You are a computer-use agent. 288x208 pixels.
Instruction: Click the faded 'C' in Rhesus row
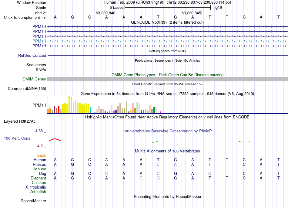click(158, 164)
